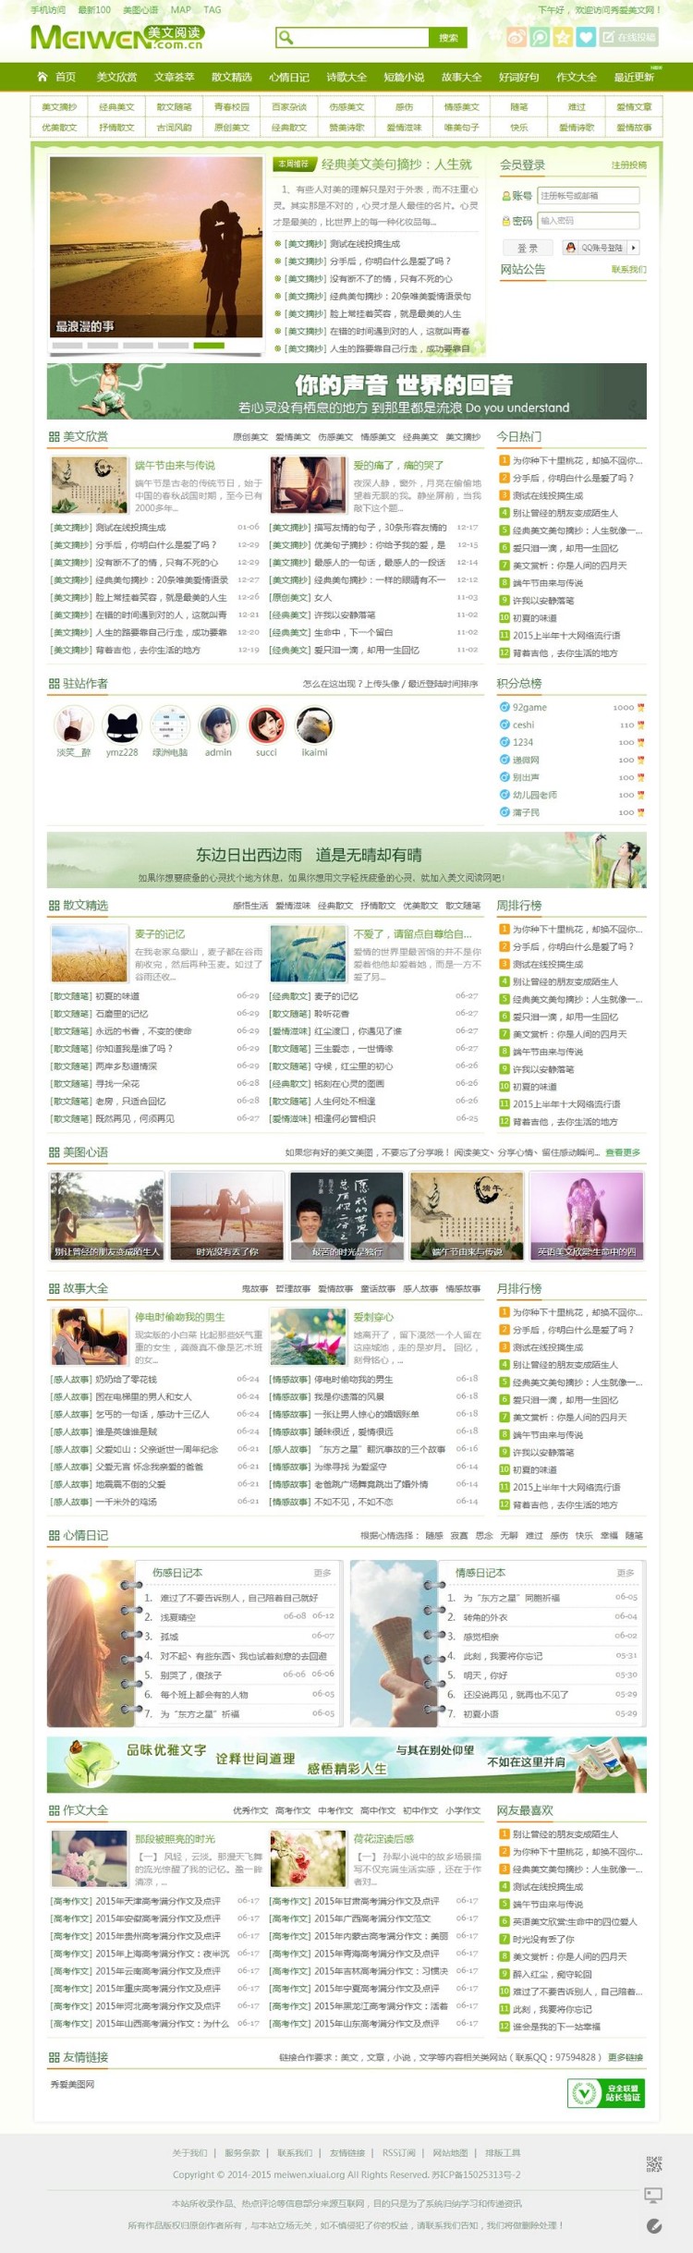Viewport: 693px width, 2253px height.
Task: Open 最近更新 in the main navigation
Action: coord(634,77)
